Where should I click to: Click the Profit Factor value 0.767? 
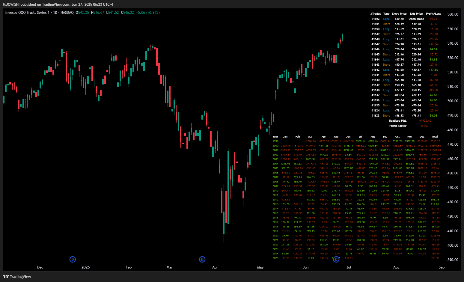point(425,126)
